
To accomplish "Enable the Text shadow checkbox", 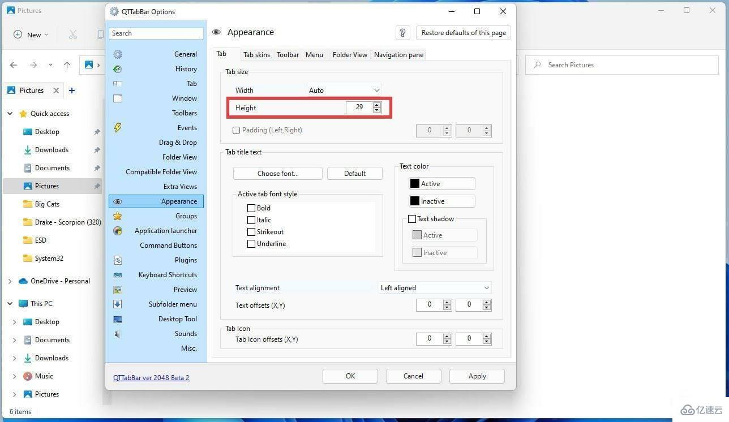I will click(x=412, y=219).
